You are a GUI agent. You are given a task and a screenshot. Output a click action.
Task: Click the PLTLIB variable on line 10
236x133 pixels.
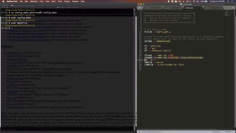148,32
